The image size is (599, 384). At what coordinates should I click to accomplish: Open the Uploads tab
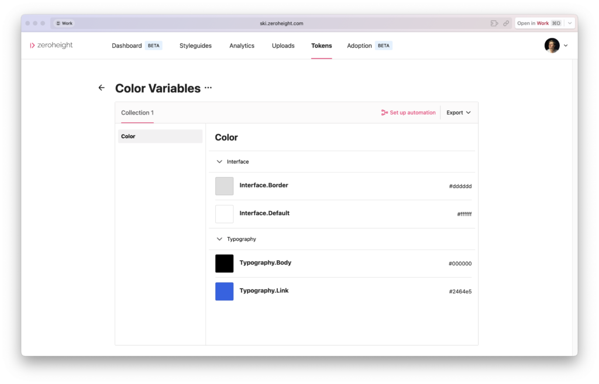[283, 46]
